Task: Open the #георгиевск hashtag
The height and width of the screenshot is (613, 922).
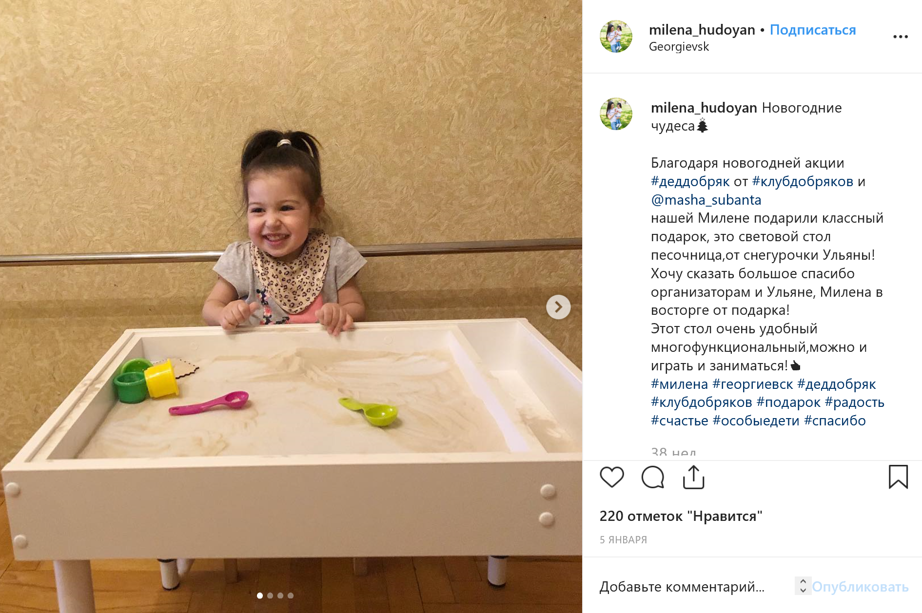Action: tap(753, 384)
